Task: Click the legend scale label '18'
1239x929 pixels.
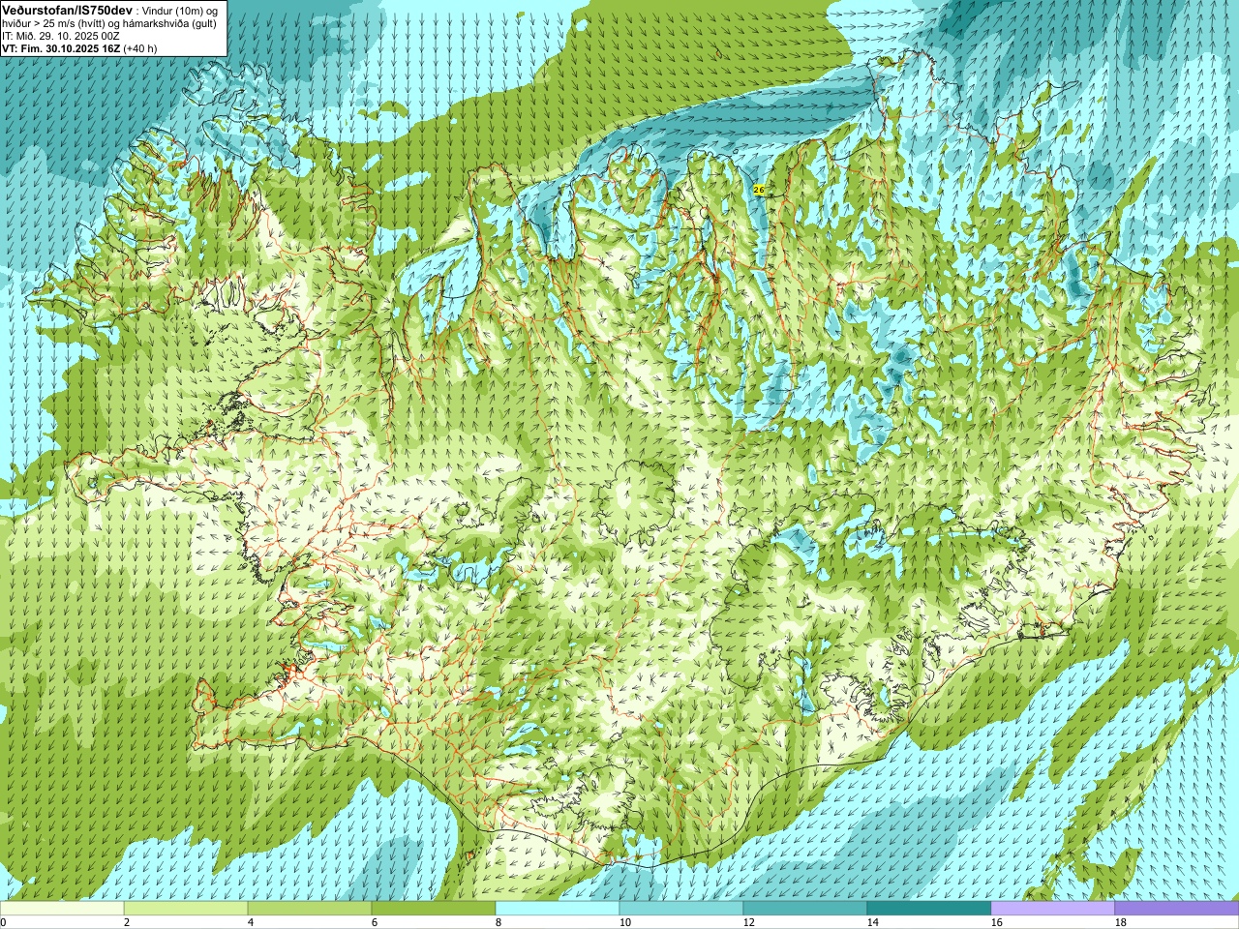Action: pos(1121,922)
